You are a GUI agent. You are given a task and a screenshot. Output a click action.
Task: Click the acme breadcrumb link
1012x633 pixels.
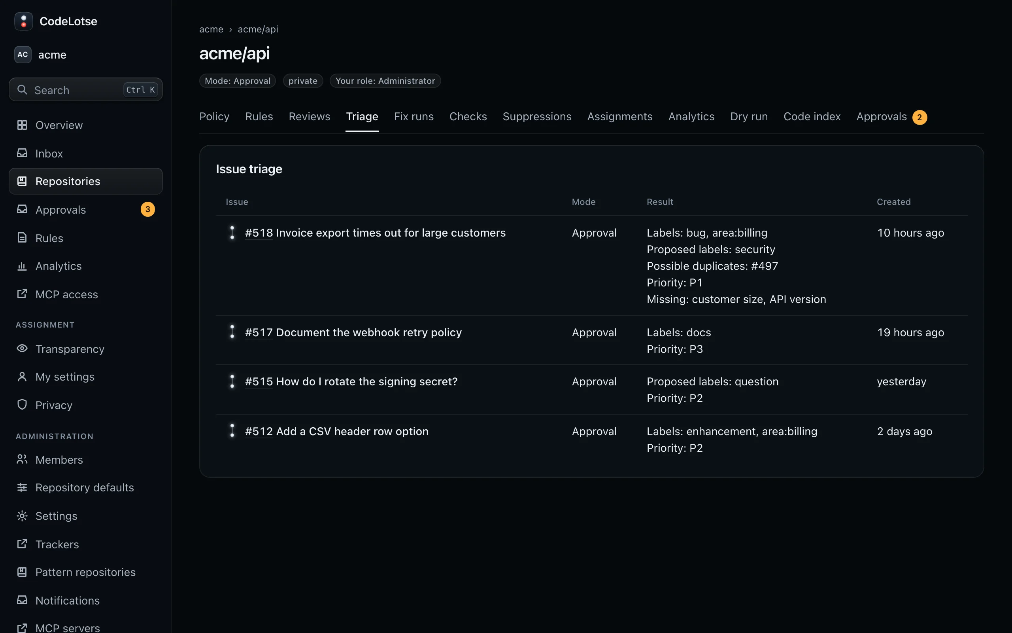[x=211, y=29]
